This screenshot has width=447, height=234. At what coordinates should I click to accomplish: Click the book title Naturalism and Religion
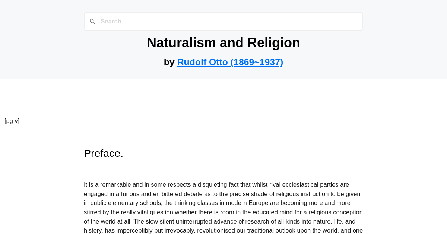point(223,42)
